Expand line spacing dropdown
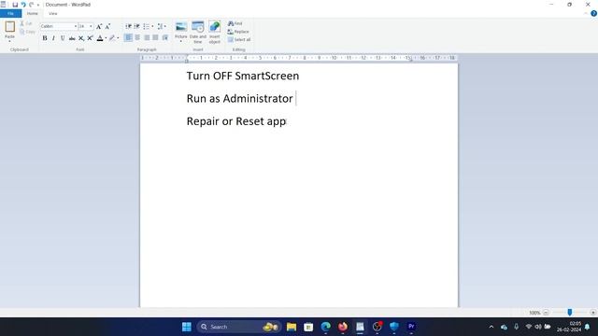This screenshot has width=598, height=336. click(161, 26)
